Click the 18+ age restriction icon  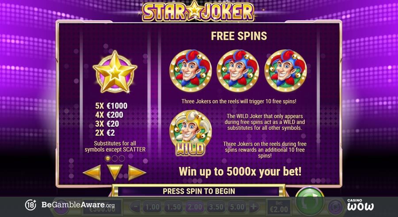31,205
